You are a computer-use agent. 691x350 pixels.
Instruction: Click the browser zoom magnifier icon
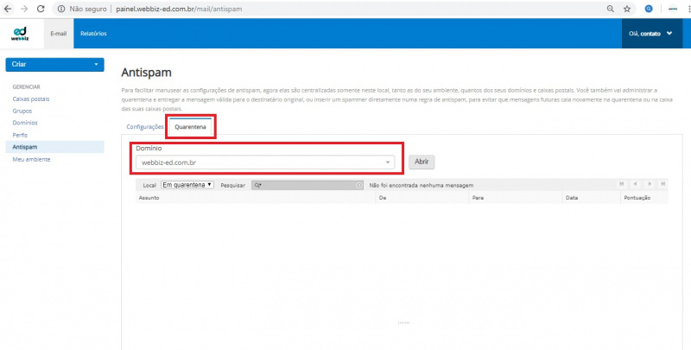point(611,8)
